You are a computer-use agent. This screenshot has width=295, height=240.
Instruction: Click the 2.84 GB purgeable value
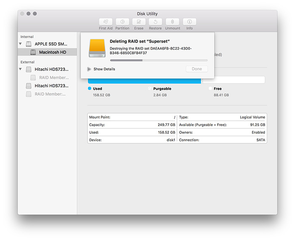pyautogui.click(x=160, y=95)
